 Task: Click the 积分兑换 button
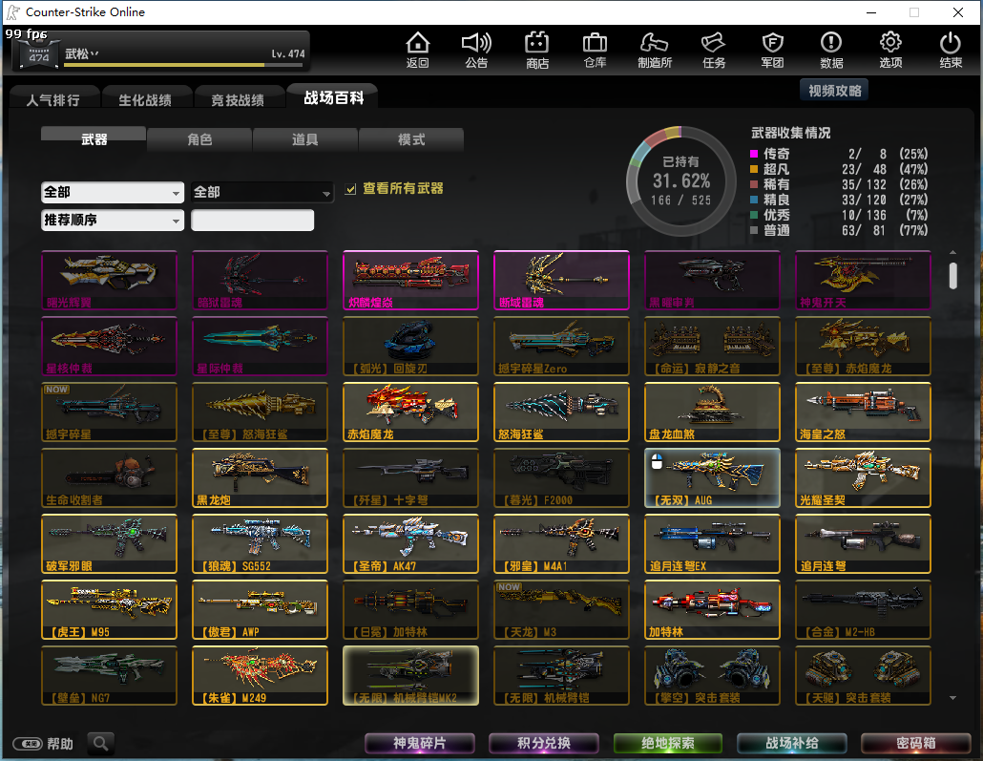pyautogui.click(x=544, y=743)
